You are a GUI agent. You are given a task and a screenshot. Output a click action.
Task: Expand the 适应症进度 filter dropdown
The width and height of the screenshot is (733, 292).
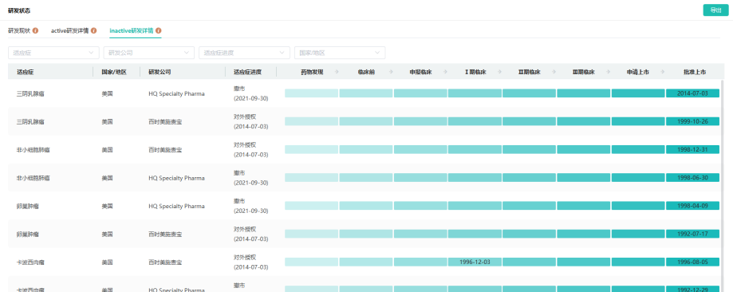(244, 53)
